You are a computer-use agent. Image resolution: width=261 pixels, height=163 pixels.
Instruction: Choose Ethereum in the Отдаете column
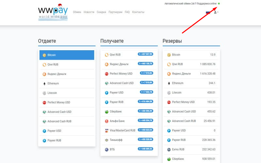point(67,83)
